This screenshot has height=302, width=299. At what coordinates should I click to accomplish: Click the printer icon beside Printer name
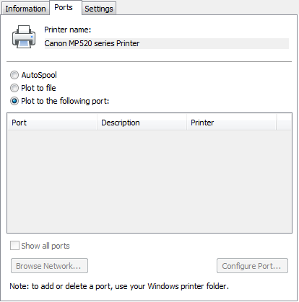coord(24,37)
